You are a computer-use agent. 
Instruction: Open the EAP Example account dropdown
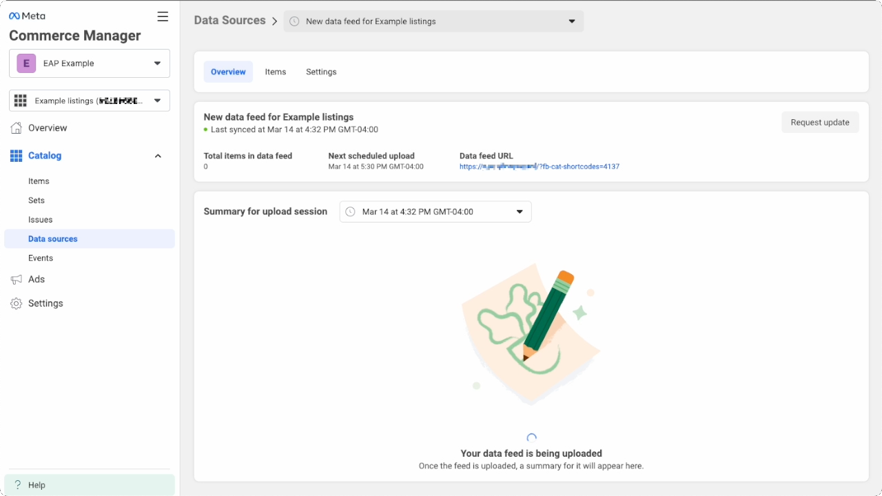[x=90, y=63]
